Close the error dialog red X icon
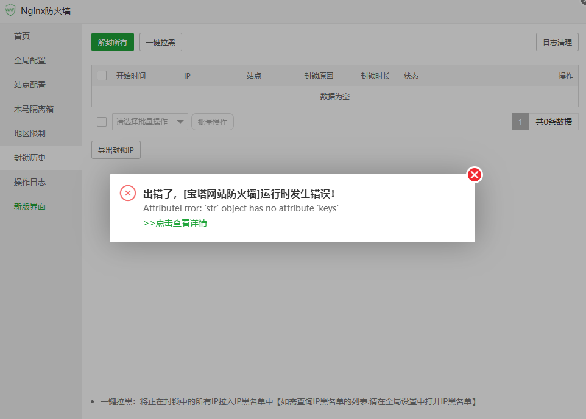Screen dimensions: 586x419 tap(475, 175)
